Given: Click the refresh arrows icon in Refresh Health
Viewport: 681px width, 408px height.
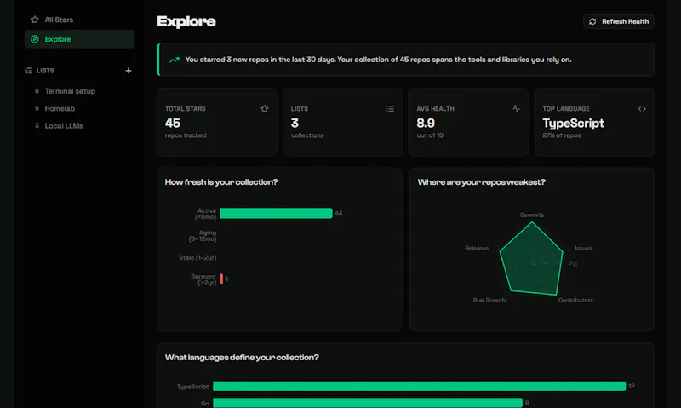Looking at the screenshot, I should tap(592, 21).
